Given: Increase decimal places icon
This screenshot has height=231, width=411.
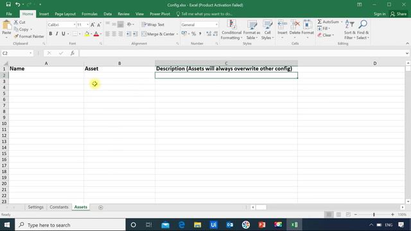Looking at the screenshot, I should [x=209, y=33].
